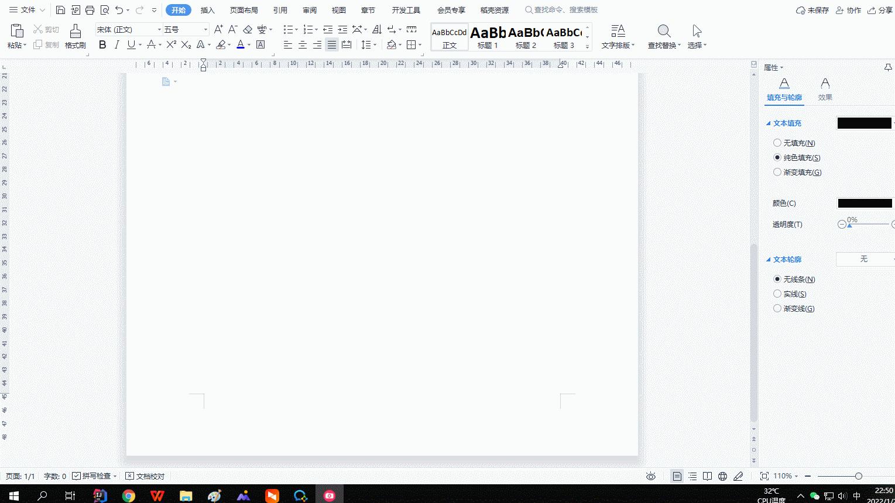Screen dimensions: 895x503
Task: Switch to the 插入 (Insert) ribbon tab
Action: [x=207, y=10]
